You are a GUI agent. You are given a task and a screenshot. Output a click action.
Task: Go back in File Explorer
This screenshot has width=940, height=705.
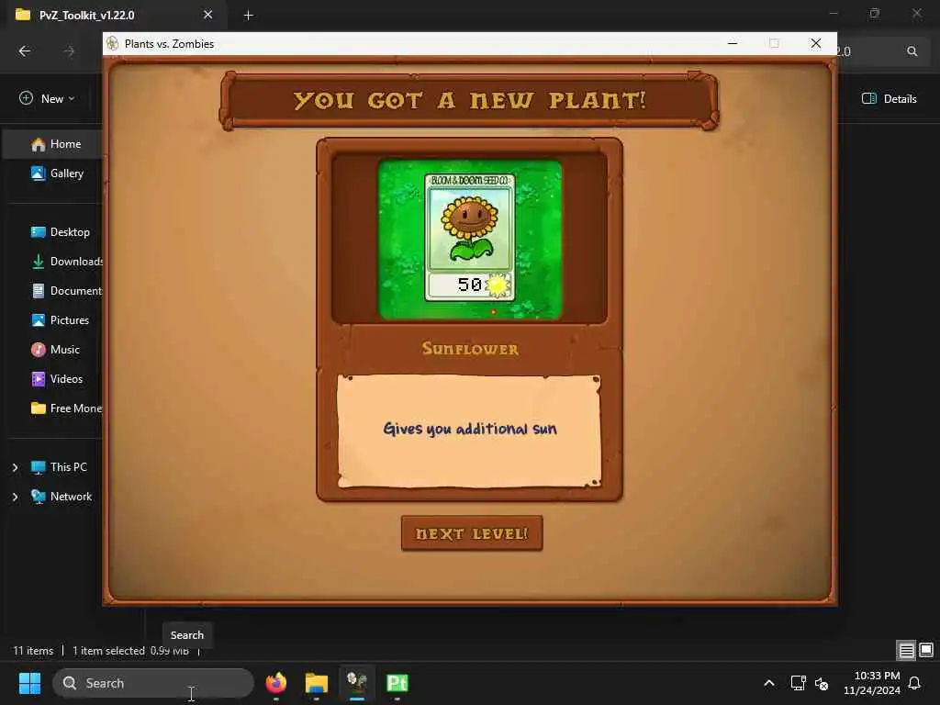(x=25, y=51)
